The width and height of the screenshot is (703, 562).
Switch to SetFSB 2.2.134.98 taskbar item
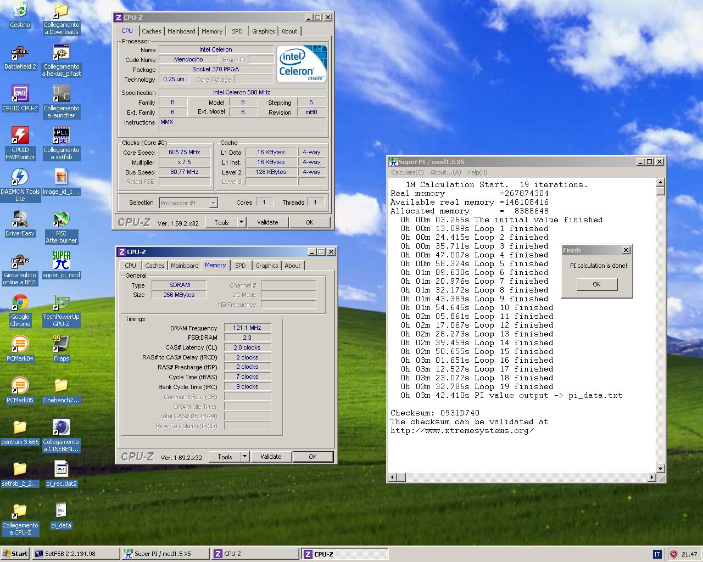[76, 554]
